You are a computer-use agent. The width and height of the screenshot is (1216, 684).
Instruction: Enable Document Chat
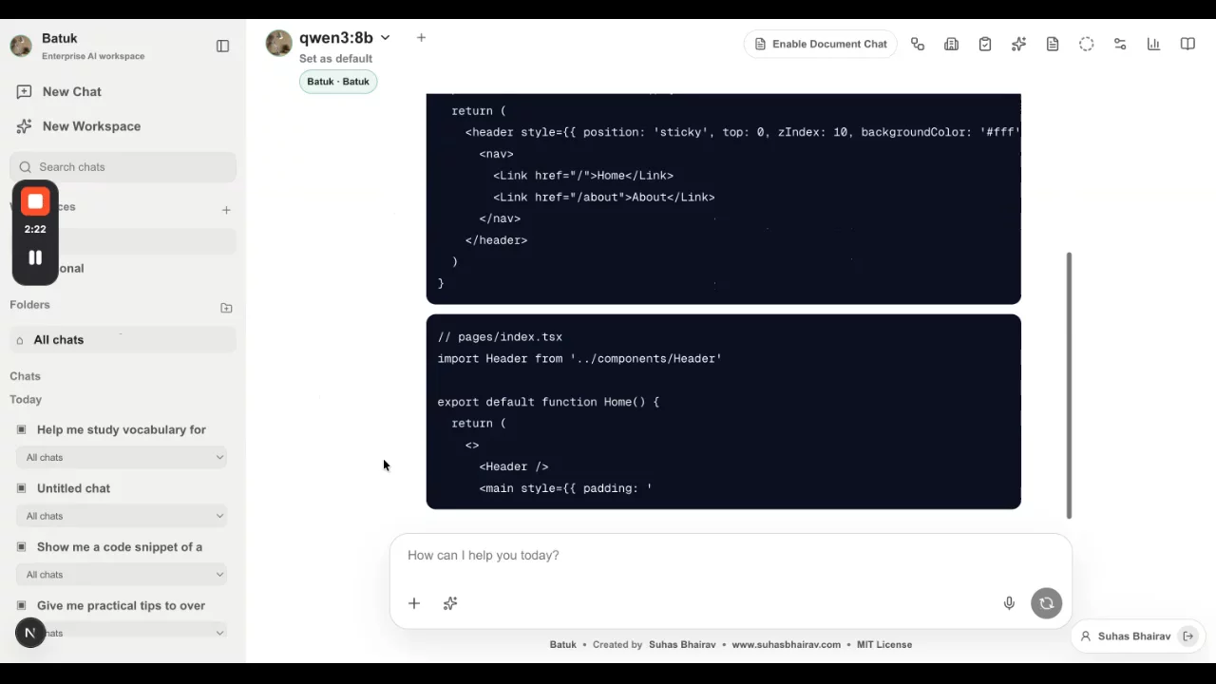(821, 44)
